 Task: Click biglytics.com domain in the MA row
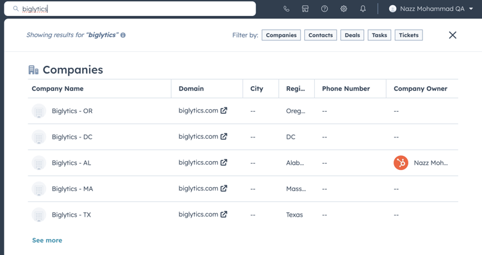(198, 189)
